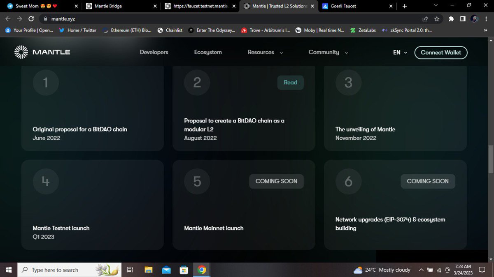This screenshot has height=277, width=494.
Task: Open the network icon in system tray
Action: tap(439, 270)
